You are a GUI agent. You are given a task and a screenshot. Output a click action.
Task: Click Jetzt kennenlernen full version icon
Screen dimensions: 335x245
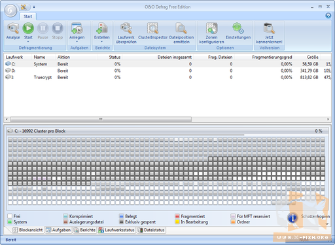click(269, 28)
